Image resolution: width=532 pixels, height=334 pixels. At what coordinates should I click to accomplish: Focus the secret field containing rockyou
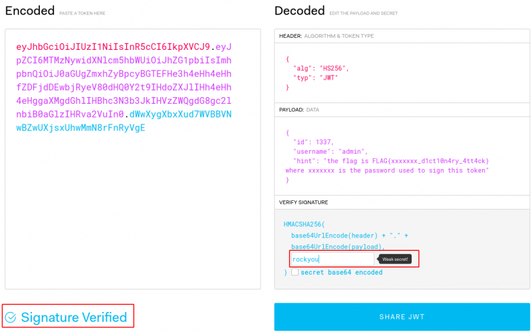click(331, 259)
